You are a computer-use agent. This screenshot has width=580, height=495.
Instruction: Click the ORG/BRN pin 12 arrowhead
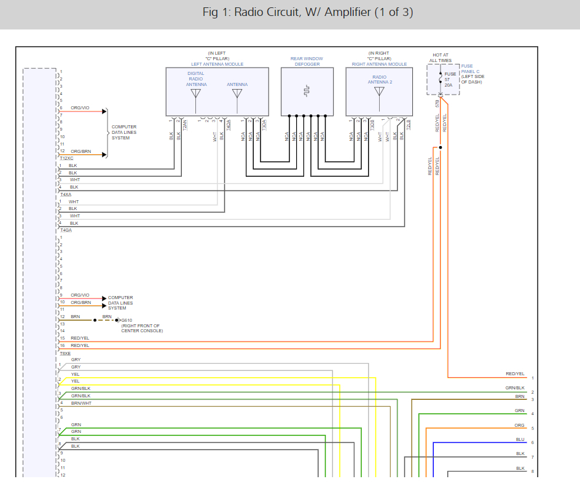click(x=104, y=155)
